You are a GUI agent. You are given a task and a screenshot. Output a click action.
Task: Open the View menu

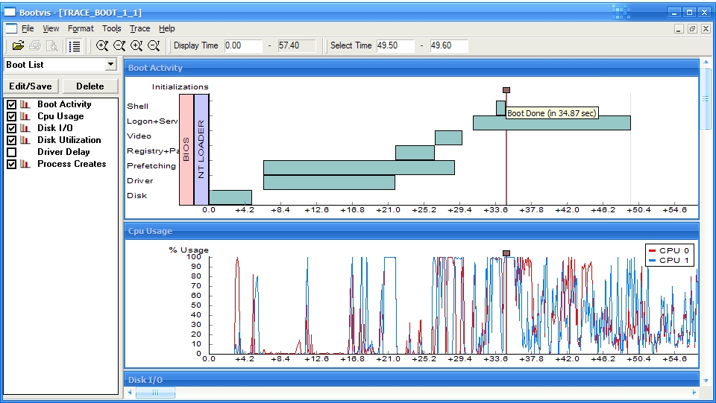[51, 28]
